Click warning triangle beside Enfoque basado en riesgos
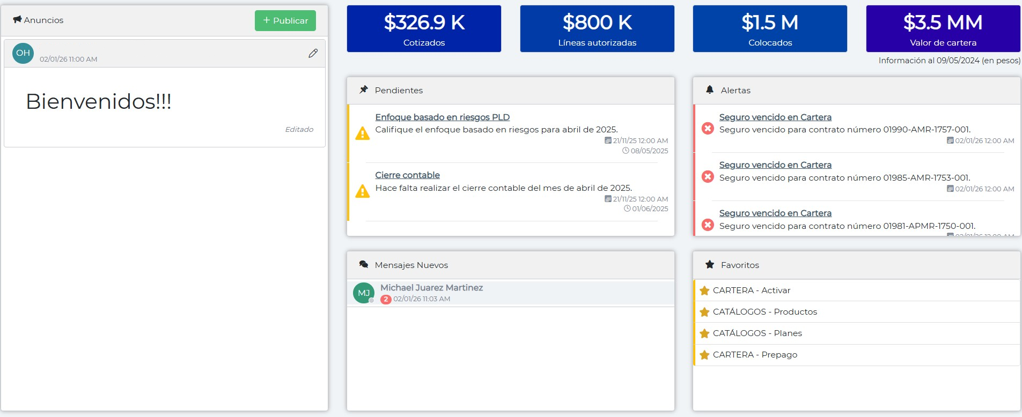The height and width of the screenshot is (417, 1022). click(x=363, y=133)
